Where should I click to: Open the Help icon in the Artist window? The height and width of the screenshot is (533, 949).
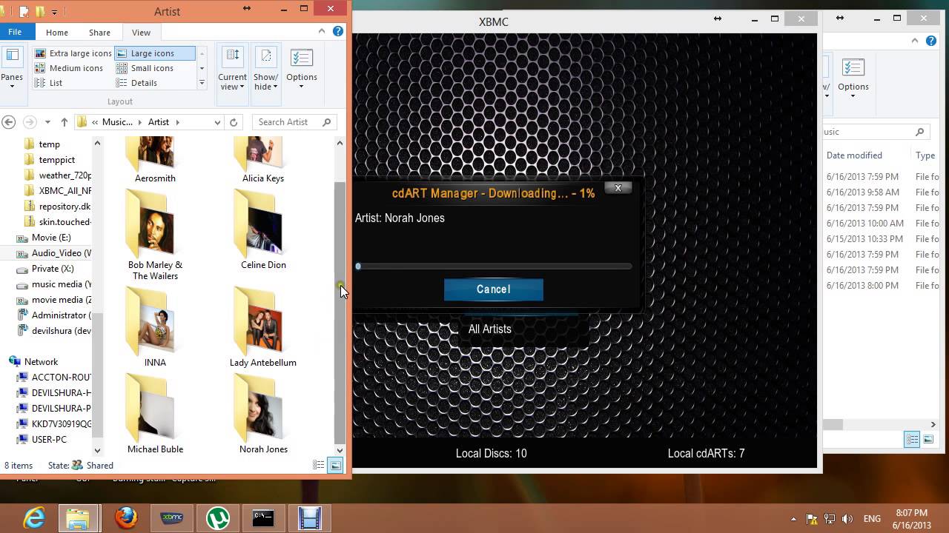coord(338,31)
